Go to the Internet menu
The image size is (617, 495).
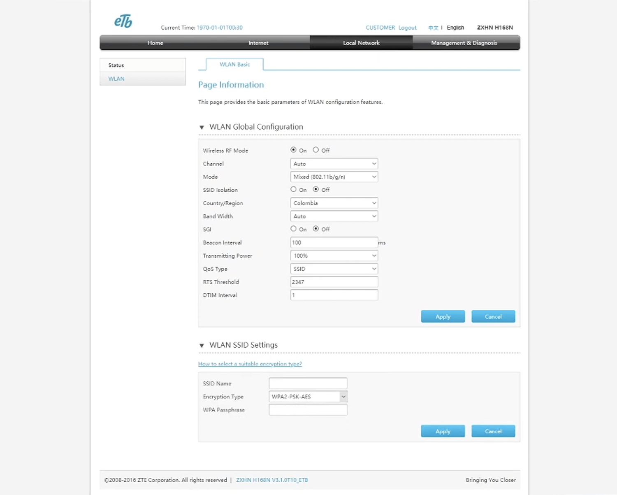pos(258,43)
